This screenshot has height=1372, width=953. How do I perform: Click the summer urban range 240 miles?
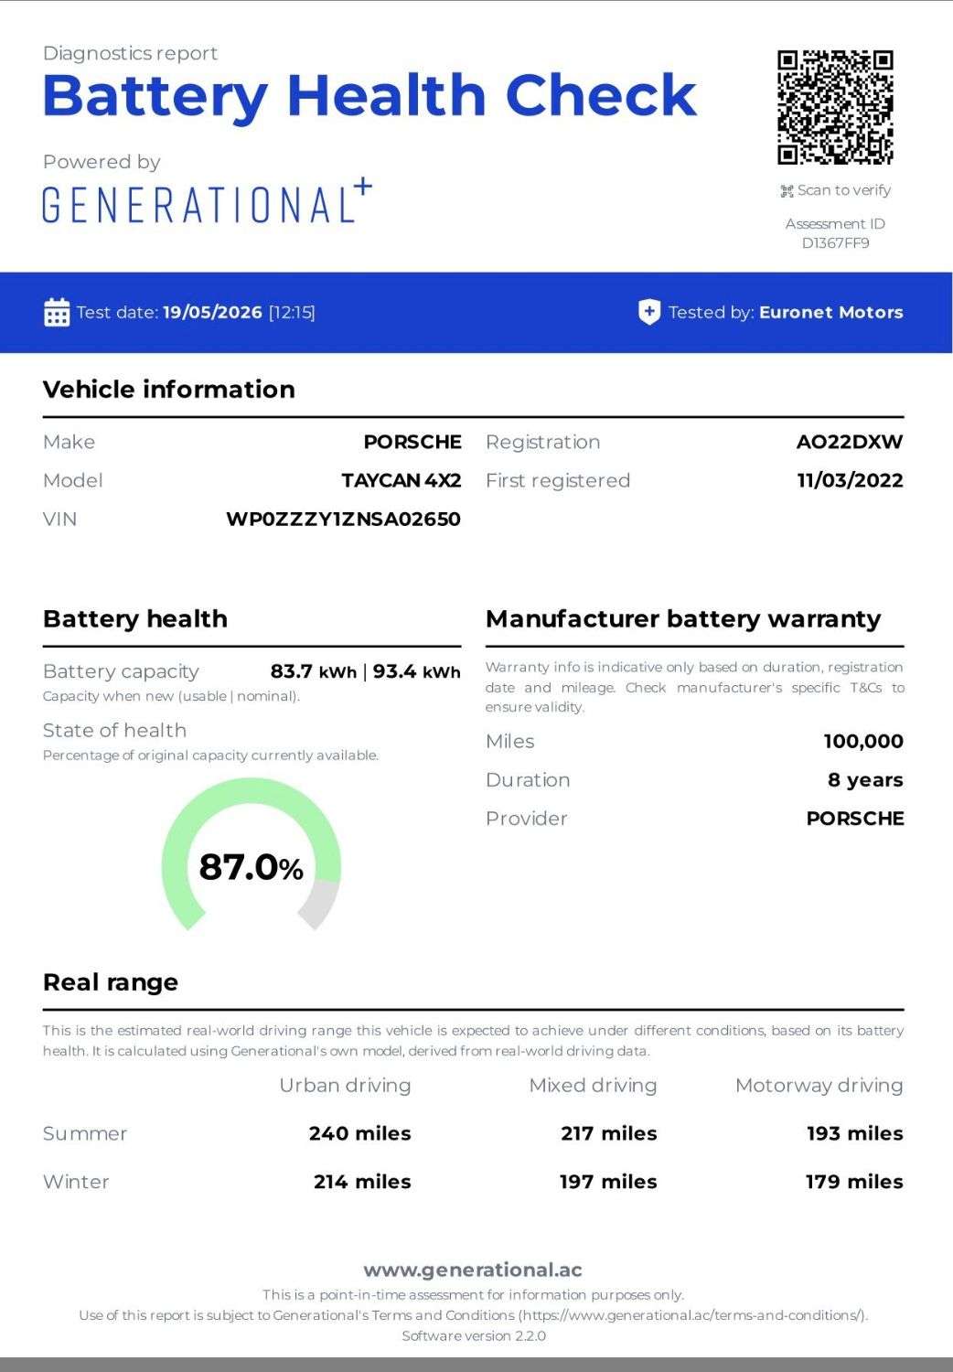[360, 1133]
